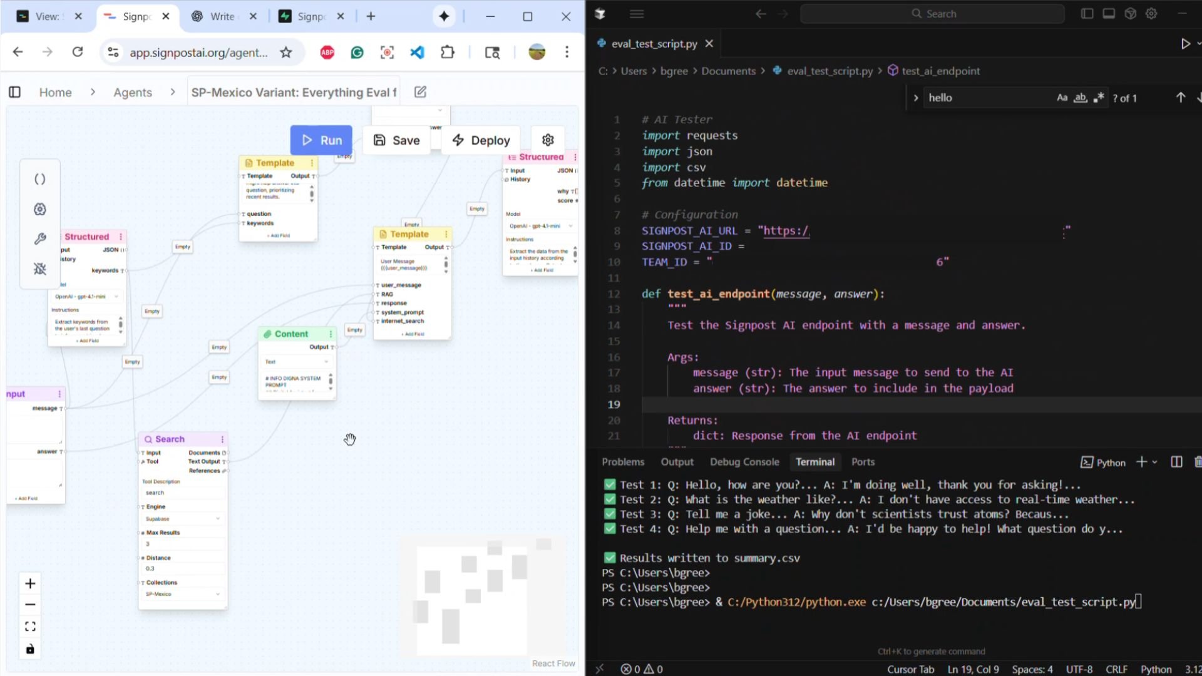
Task: Toggle the editor bottom panel layout icon
Action: point(1109,14)
